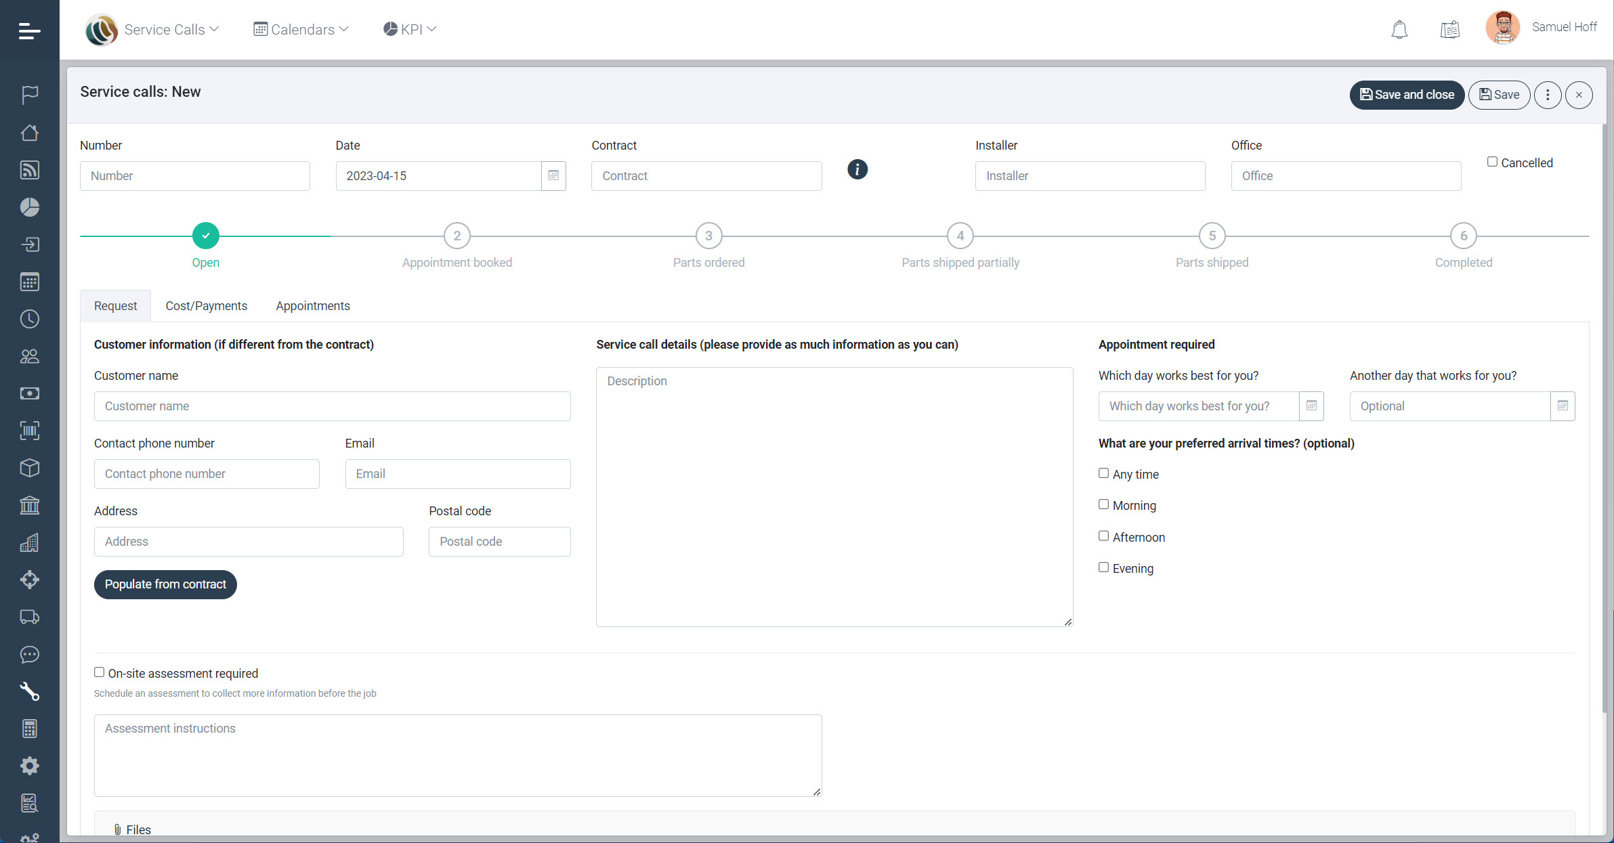Check the Afternoon arrival option
1614x843 pixels.
pos(1103,536)
